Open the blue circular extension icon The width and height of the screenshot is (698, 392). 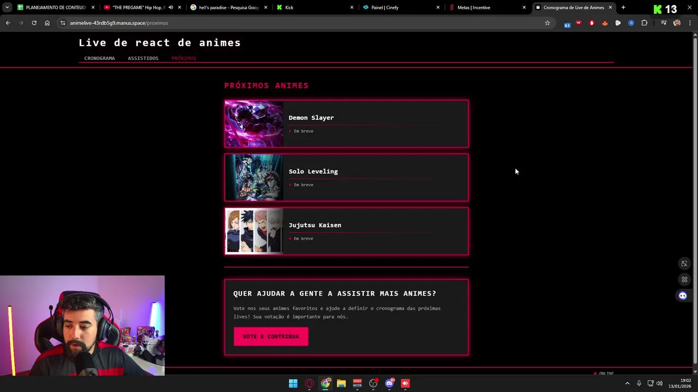631,23
